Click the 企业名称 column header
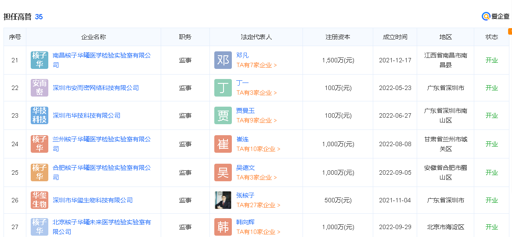Screen dimensions: 512x237 (94, 37)
